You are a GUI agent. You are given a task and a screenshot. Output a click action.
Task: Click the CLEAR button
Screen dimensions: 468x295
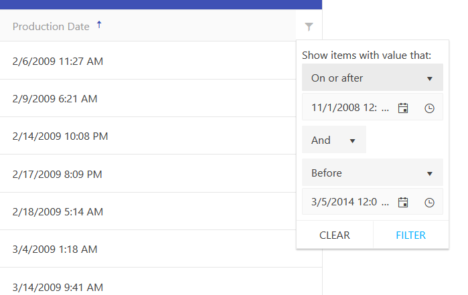[x=334, y=235]
